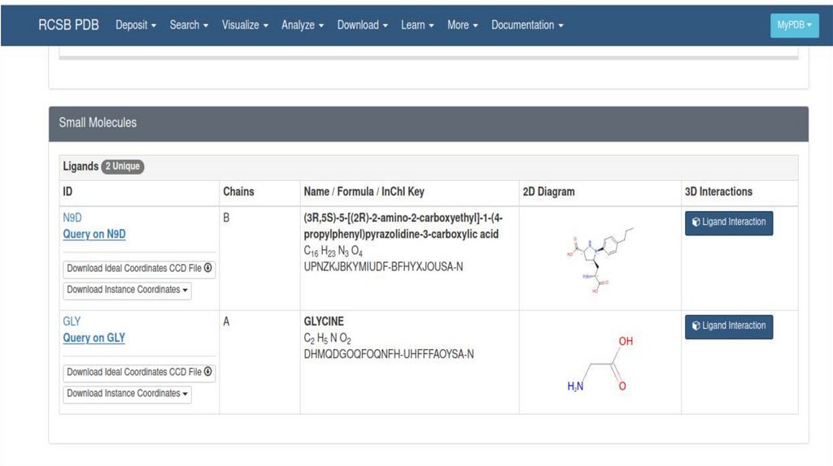Click the Query on GLY link

[x=94, y=339]
